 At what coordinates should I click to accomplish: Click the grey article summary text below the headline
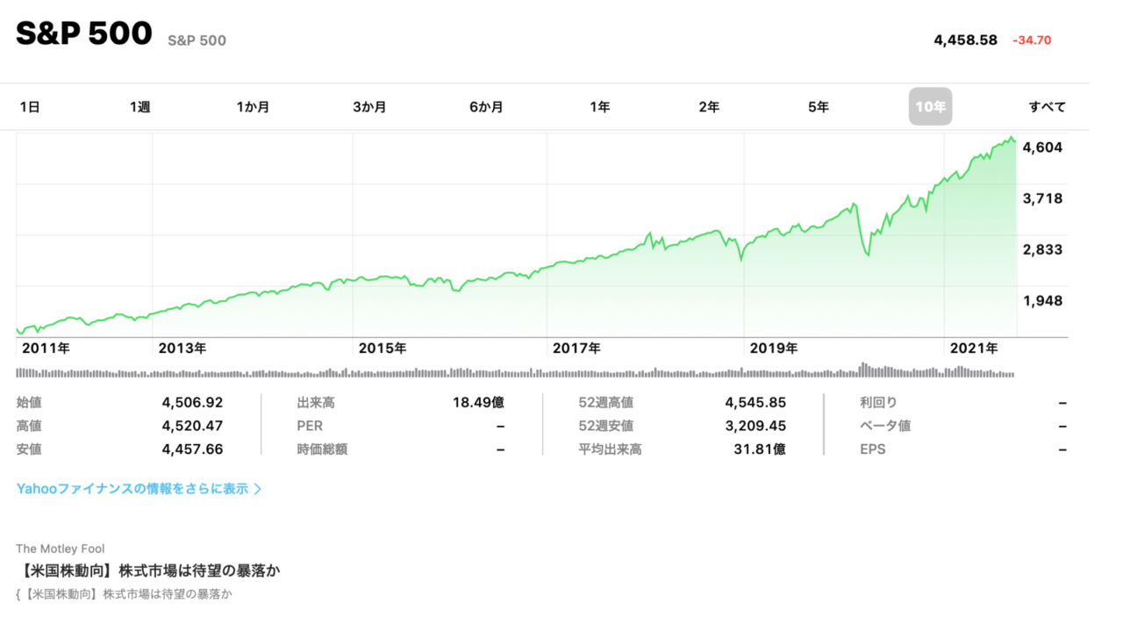[x=124, y=594]
